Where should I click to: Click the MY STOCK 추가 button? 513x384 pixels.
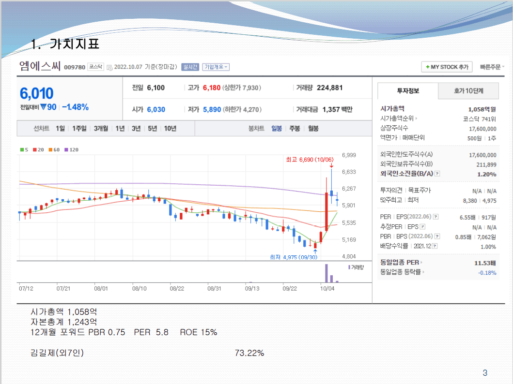point(447,67)
